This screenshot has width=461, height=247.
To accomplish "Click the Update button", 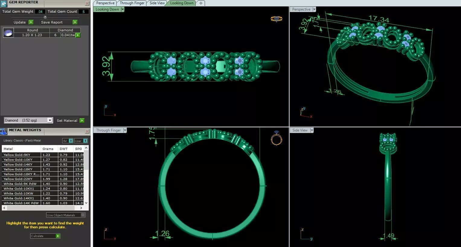I will click(x=20, y=22).
